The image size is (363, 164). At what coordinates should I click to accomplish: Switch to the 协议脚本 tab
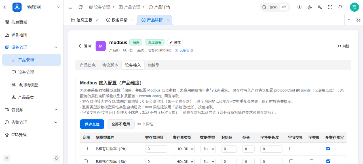click(x=110, y=65)
